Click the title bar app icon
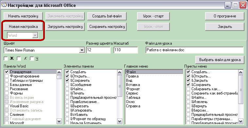 point(4,5)
